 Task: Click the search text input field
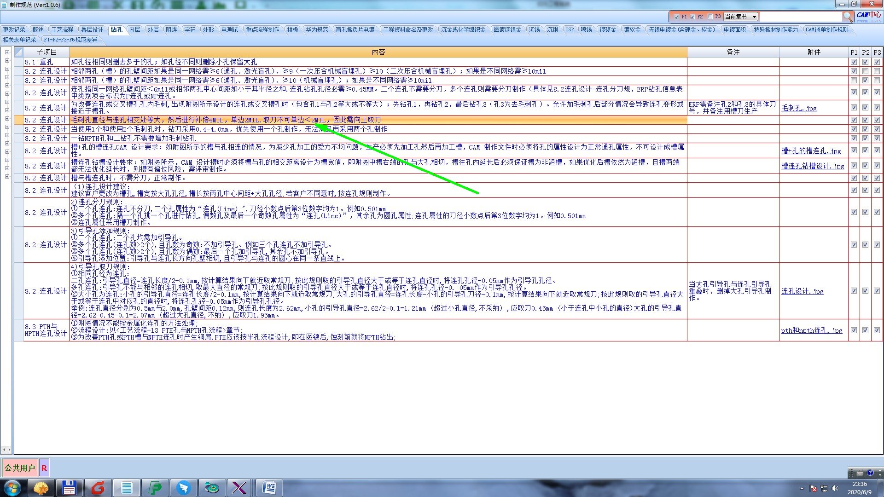pos(800,17)
